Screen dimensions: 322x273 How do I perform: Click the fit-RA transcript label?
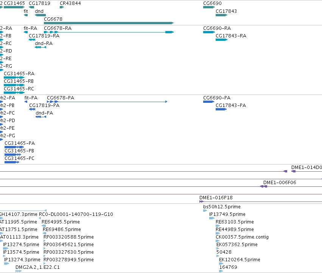click(x=30, y=28)
